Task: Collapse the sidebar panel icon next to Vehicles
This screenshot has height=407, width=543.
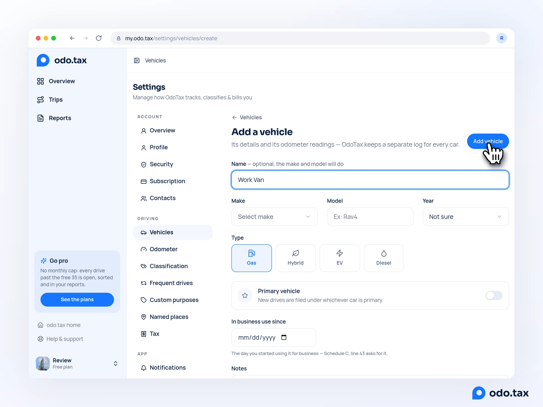Action: point(137,61)
